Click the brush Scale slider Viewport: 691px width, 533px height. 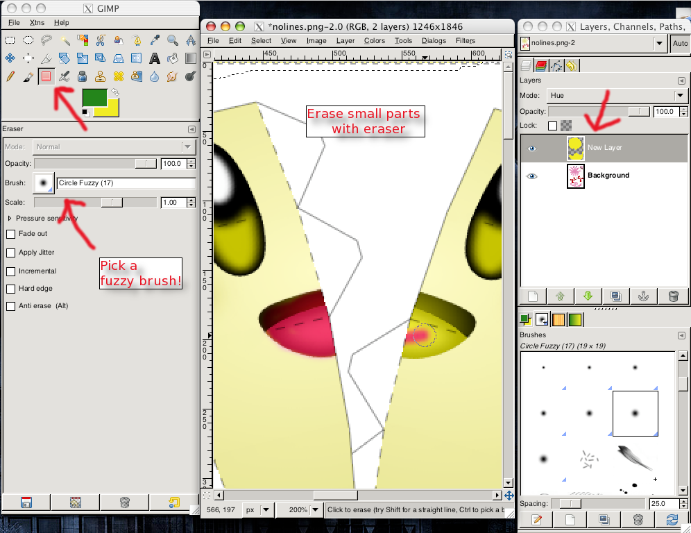pos(95,203)
